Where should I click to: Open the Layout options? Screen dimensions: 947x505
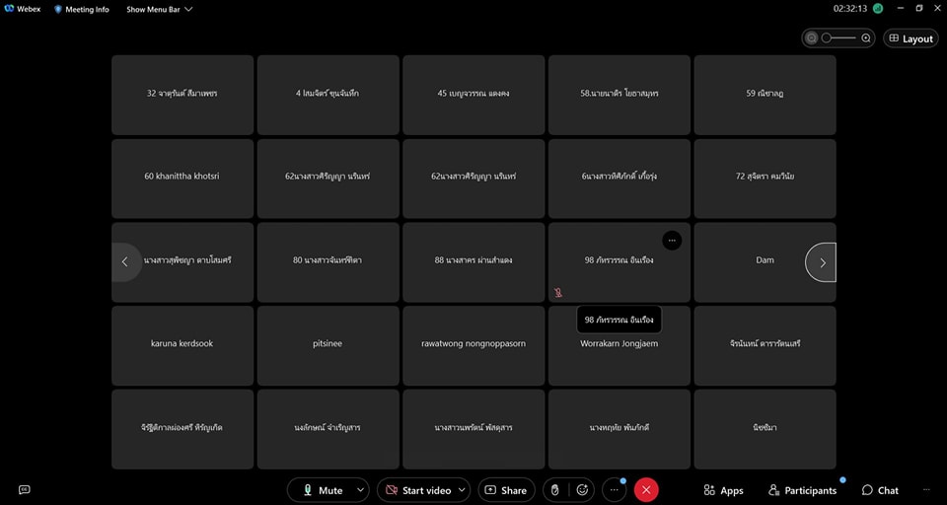tap(910, 38)
